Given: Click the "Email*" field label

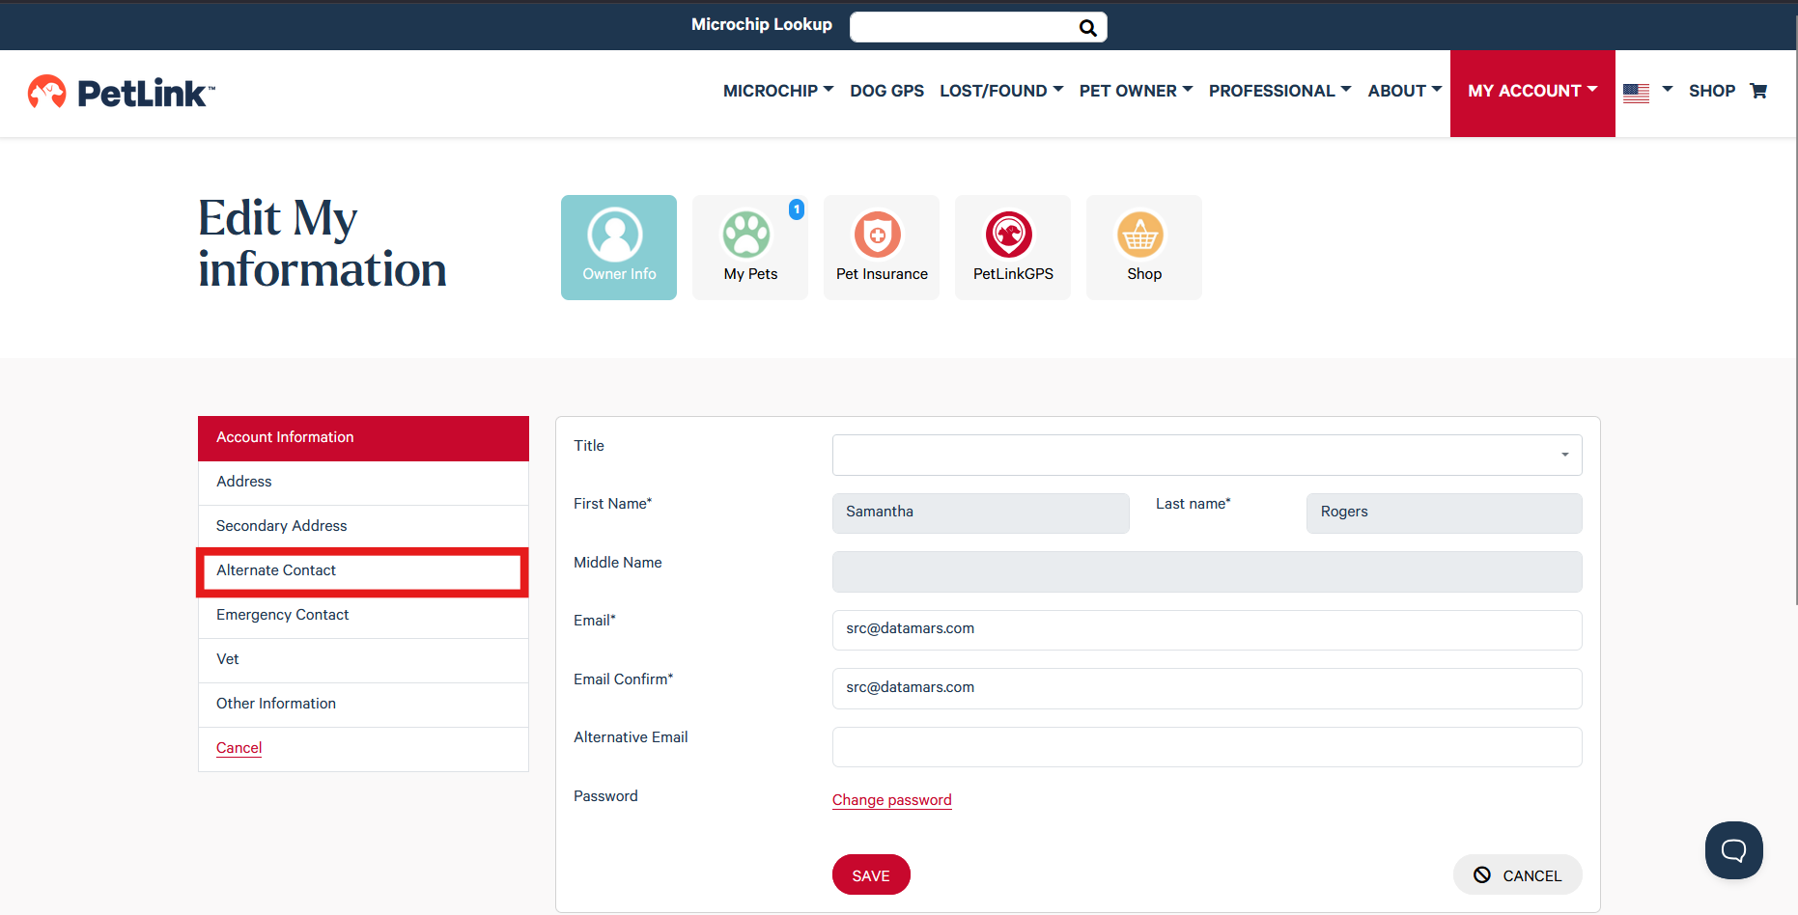Looking at the screenshot, I should [595, 621].
